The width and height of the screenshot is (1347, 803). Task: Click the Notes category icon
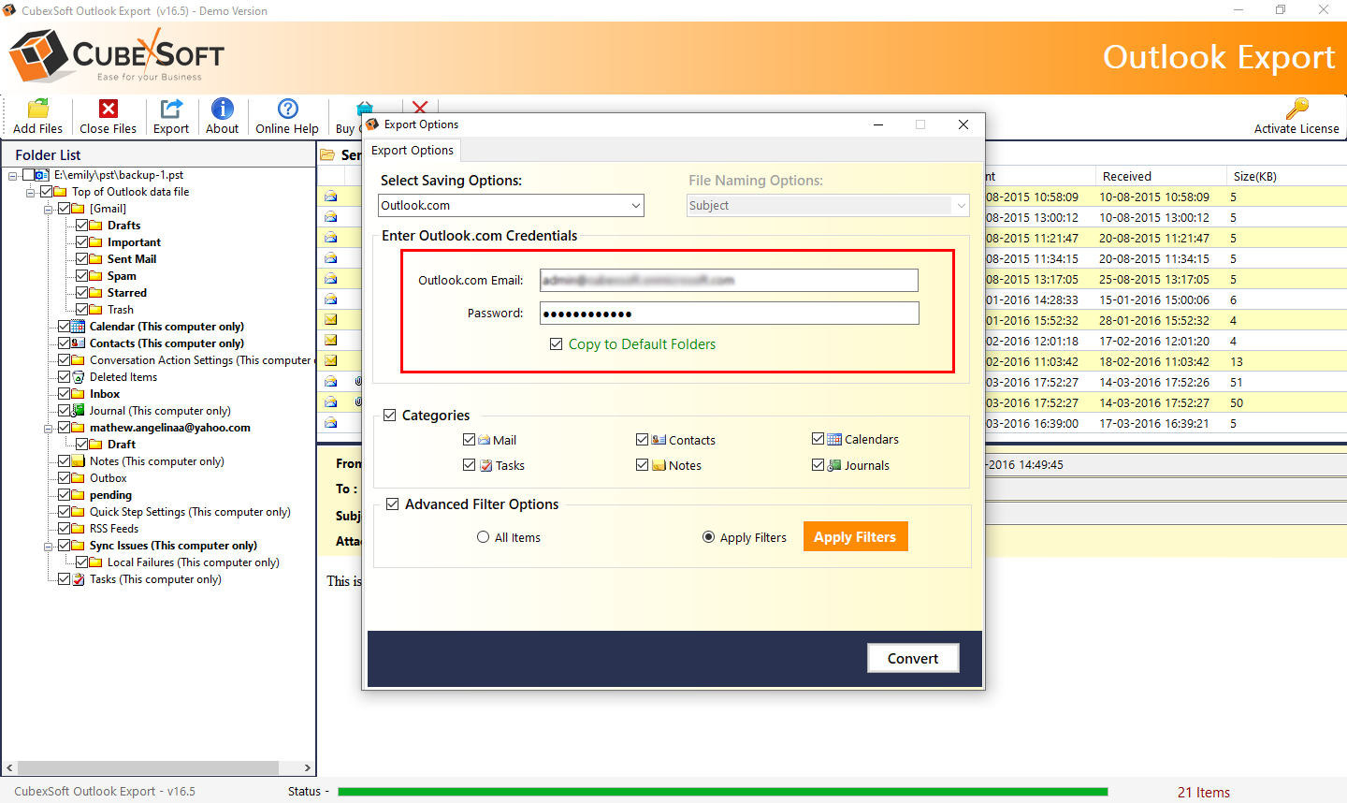coord(659,465)
